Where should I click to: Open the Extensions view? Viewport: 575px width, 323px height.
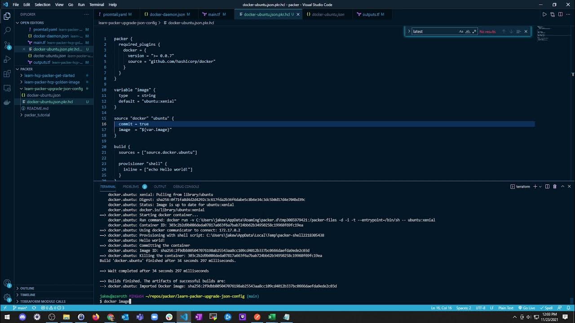(7, 74)
